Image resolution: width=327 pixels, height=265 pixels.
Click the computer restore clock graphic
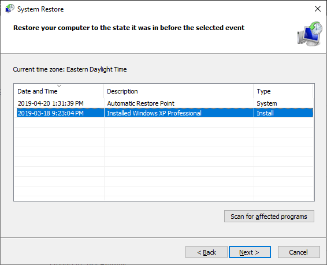click(x=310, y=33)
